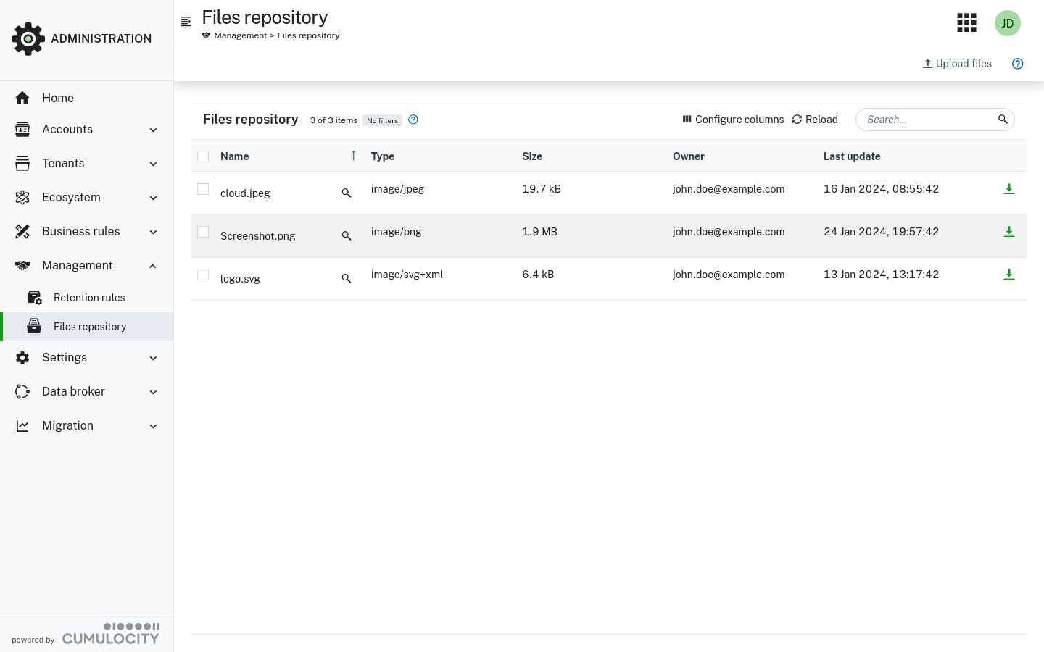The height and width of the screenshot is (652, 1044).
Task: Check the select-all checkbox in table header
Action: pyautogui.click(x=203, y=156)
